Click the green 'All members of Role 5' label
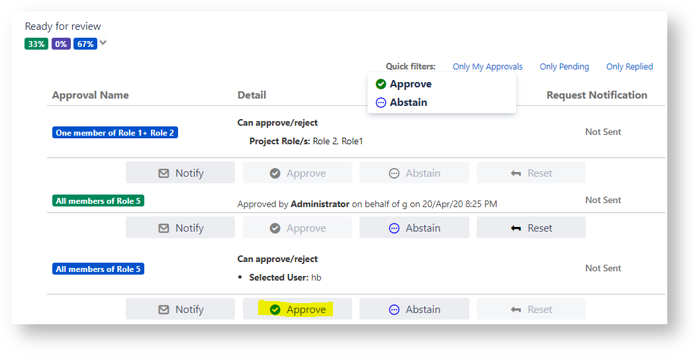Viewport: 699px width, 356px height. click(98, 201)
